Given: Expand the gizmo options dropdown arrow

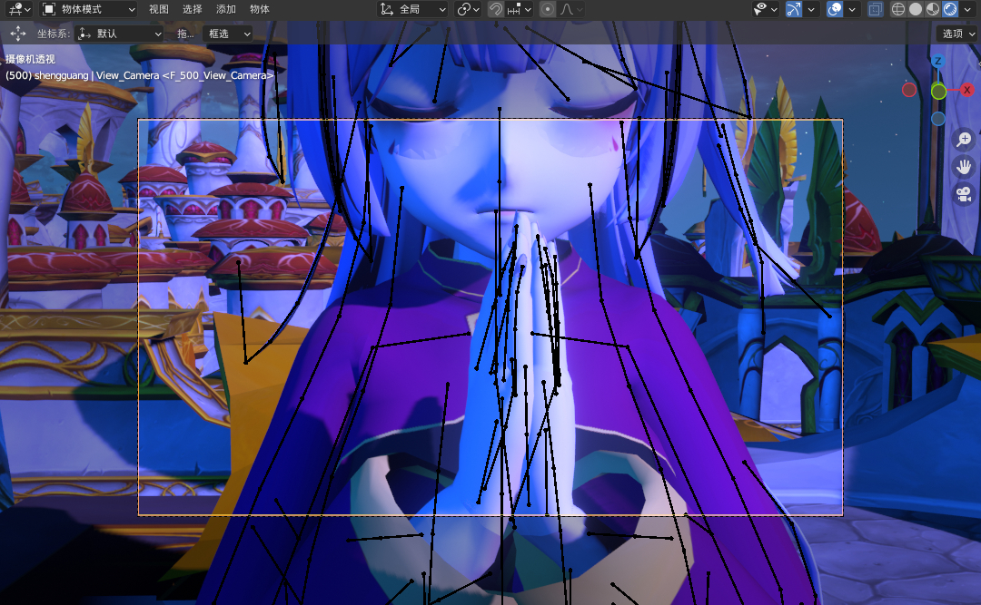Looking at the screenshot, I should point(811,9).
